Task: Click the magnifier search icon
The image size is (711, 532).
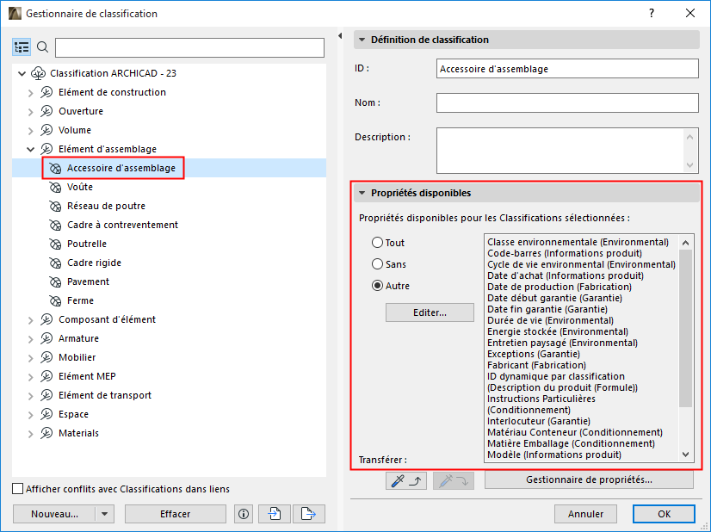Action: [x=43, y=47]
